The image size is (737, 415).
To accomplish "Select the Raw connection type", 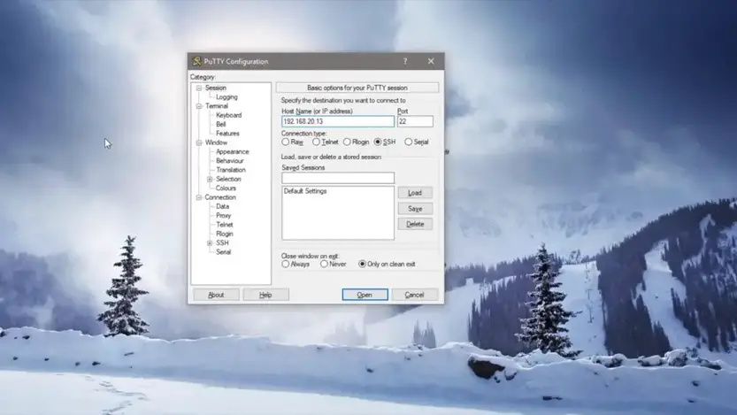I will [x=286, y=142].
